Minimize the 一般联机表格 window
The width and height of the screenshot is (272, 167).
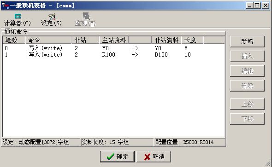click(x=249, y=6)
